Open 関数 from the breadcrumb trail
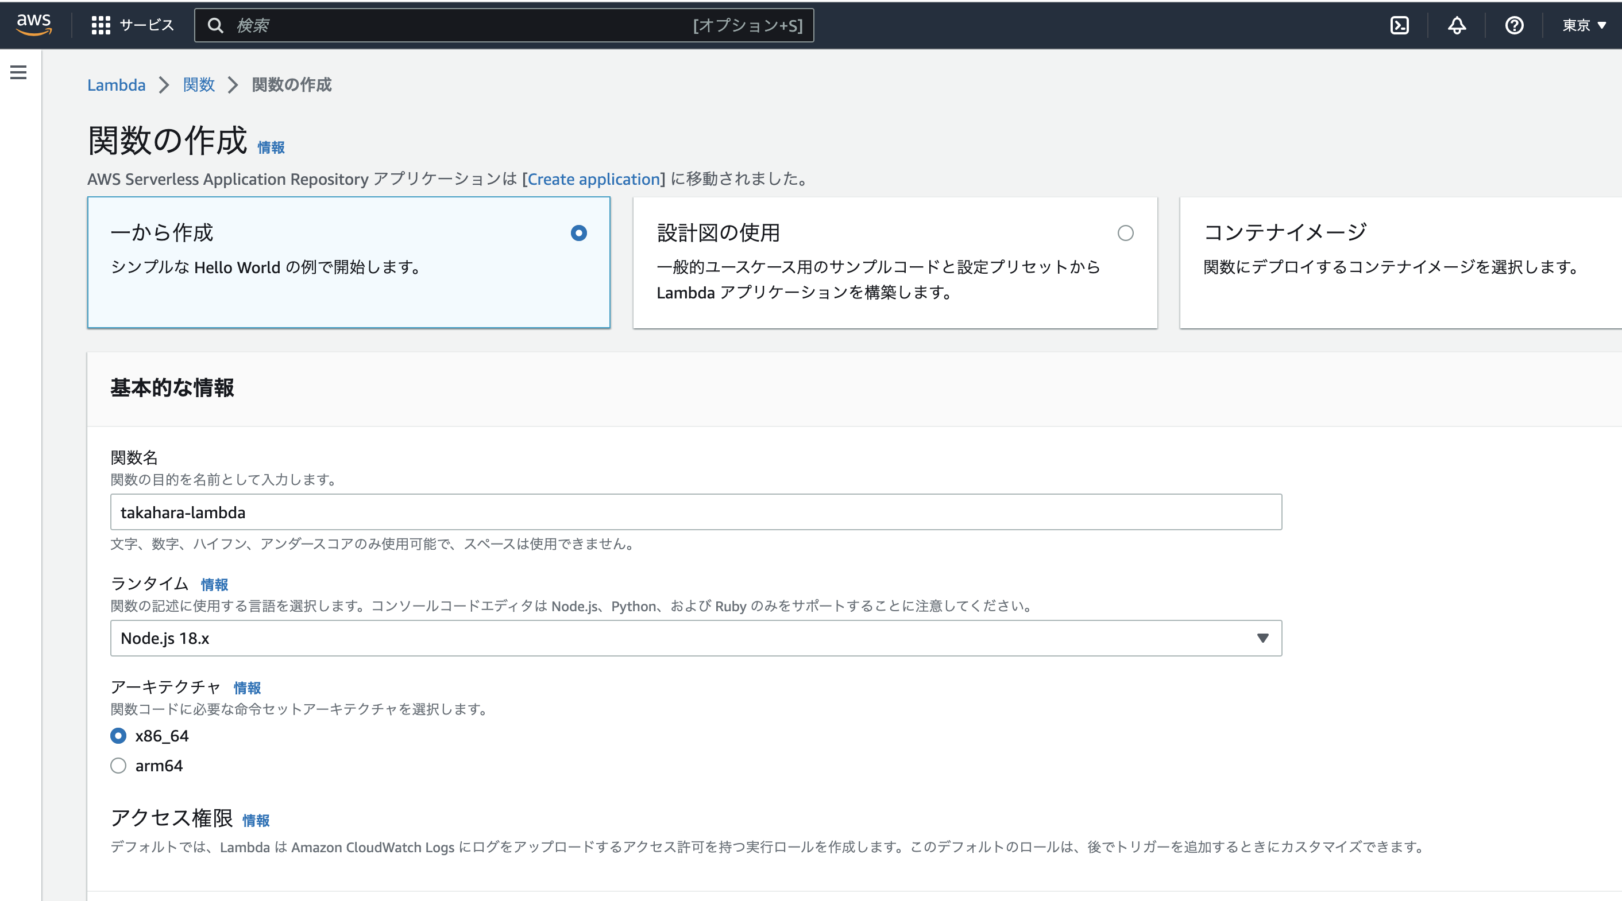The width and height of the screenshot is (1622, 901). (198, 85)
